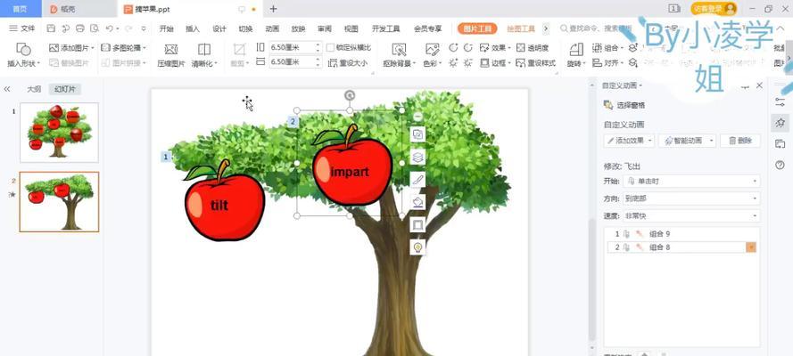This screenshot has height=356, width=793.
Task: Click the Undo arrow icon
Action: tap(109, 28)
